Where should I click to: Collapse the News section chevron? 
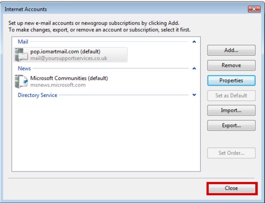click(194, 68)
